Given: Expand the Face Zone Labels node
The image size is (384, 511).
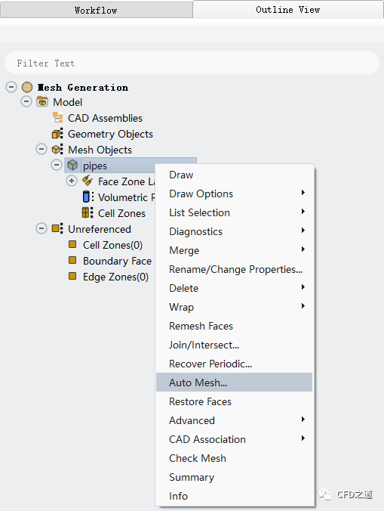Looking at the screenshot, I should click(72, 181).
